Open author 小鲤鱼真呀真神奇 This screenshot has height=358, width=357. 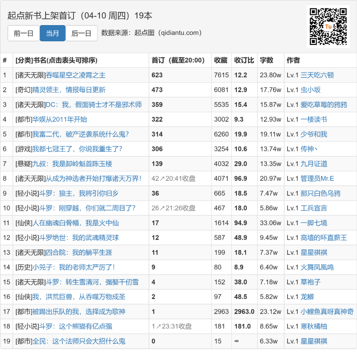click(x=327, y=312)
